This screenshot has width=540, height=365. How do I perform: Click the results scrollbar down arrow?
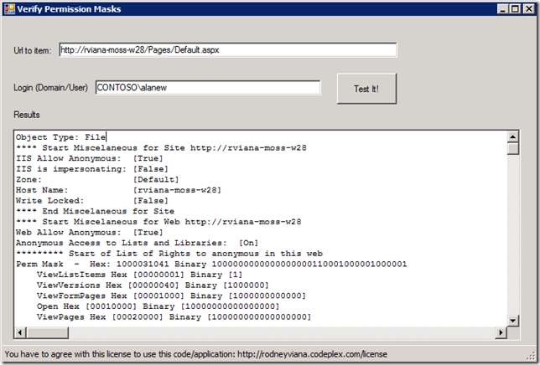click(x=513, y=320)
